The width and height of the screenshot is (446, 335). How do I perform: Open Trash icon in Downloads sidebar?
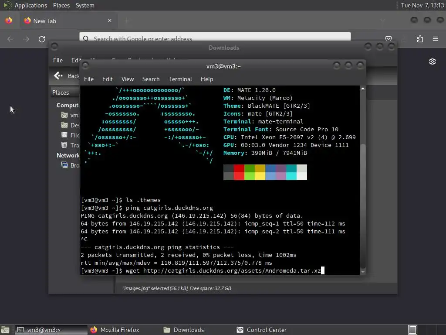64,145
